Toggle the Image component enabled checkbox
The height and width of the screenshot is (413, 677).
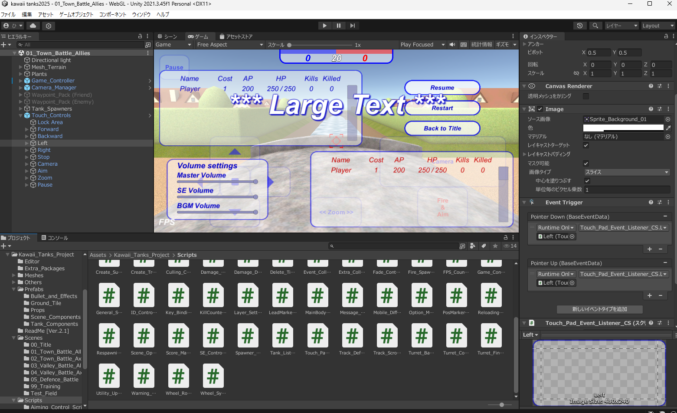coord(540,109)
